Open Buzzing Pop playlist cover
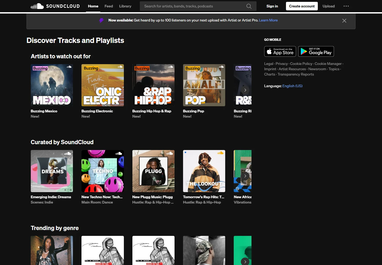This screenshot has height=265, width=382. tap(204, 85)
